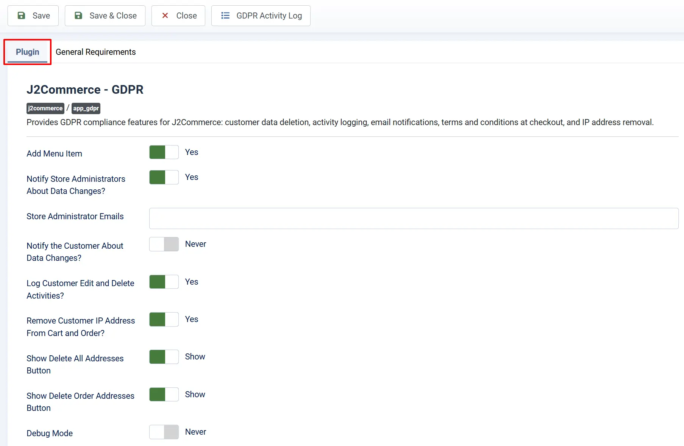The image size is (684, 446).
Task: Click the Yes value beside Add Menu Item
Action: pyautogui.click(x=192, y=152)
